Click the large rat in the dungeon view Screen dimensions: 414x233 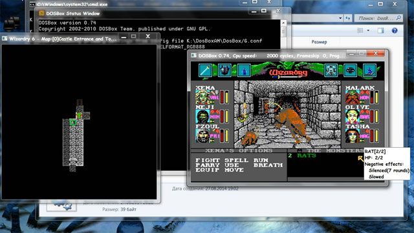click(294, 123)
